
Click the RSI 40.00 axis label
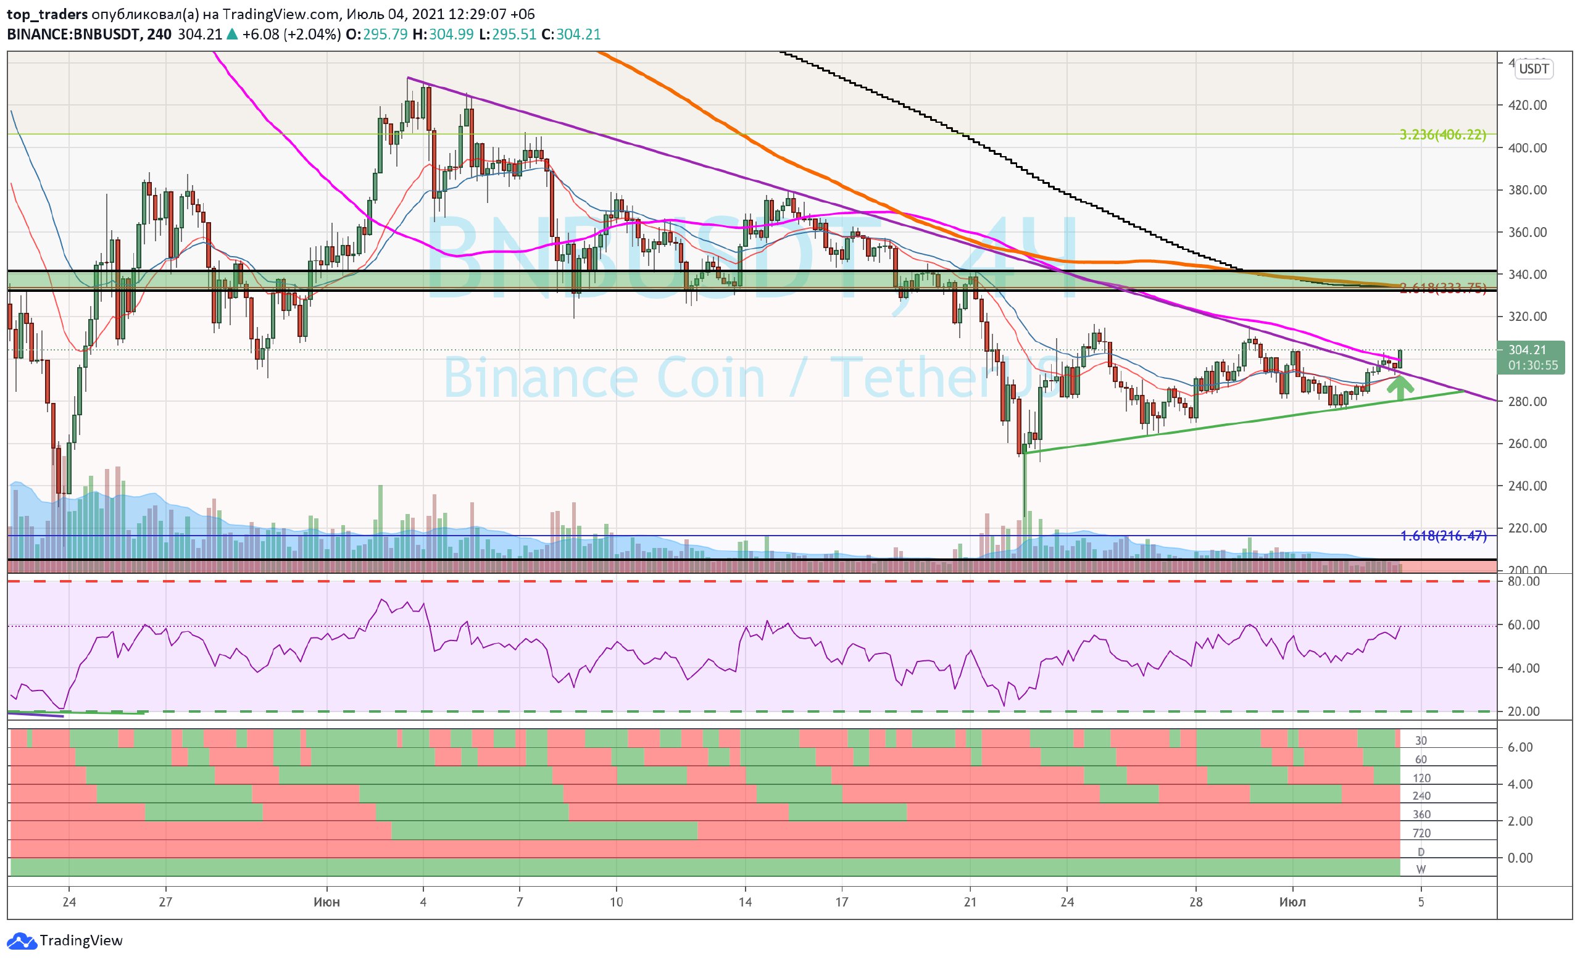click(1524, 668)
